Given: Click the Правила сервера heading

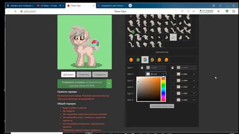Looking at the screenshot, I should [67, 92].
